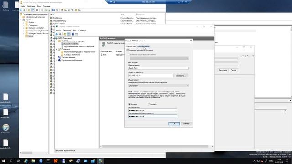
Task: Select Network policies tree item
Action: click(72, 55)
